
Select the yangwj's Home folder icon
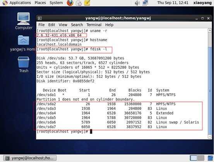point(23,43)
